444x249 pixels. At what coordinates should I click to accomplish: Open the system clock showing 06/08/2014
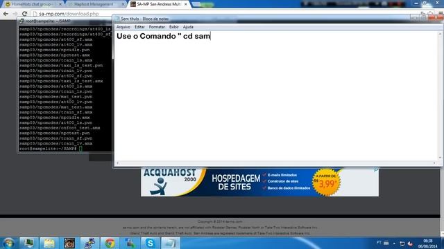click(x=427, y=243)
